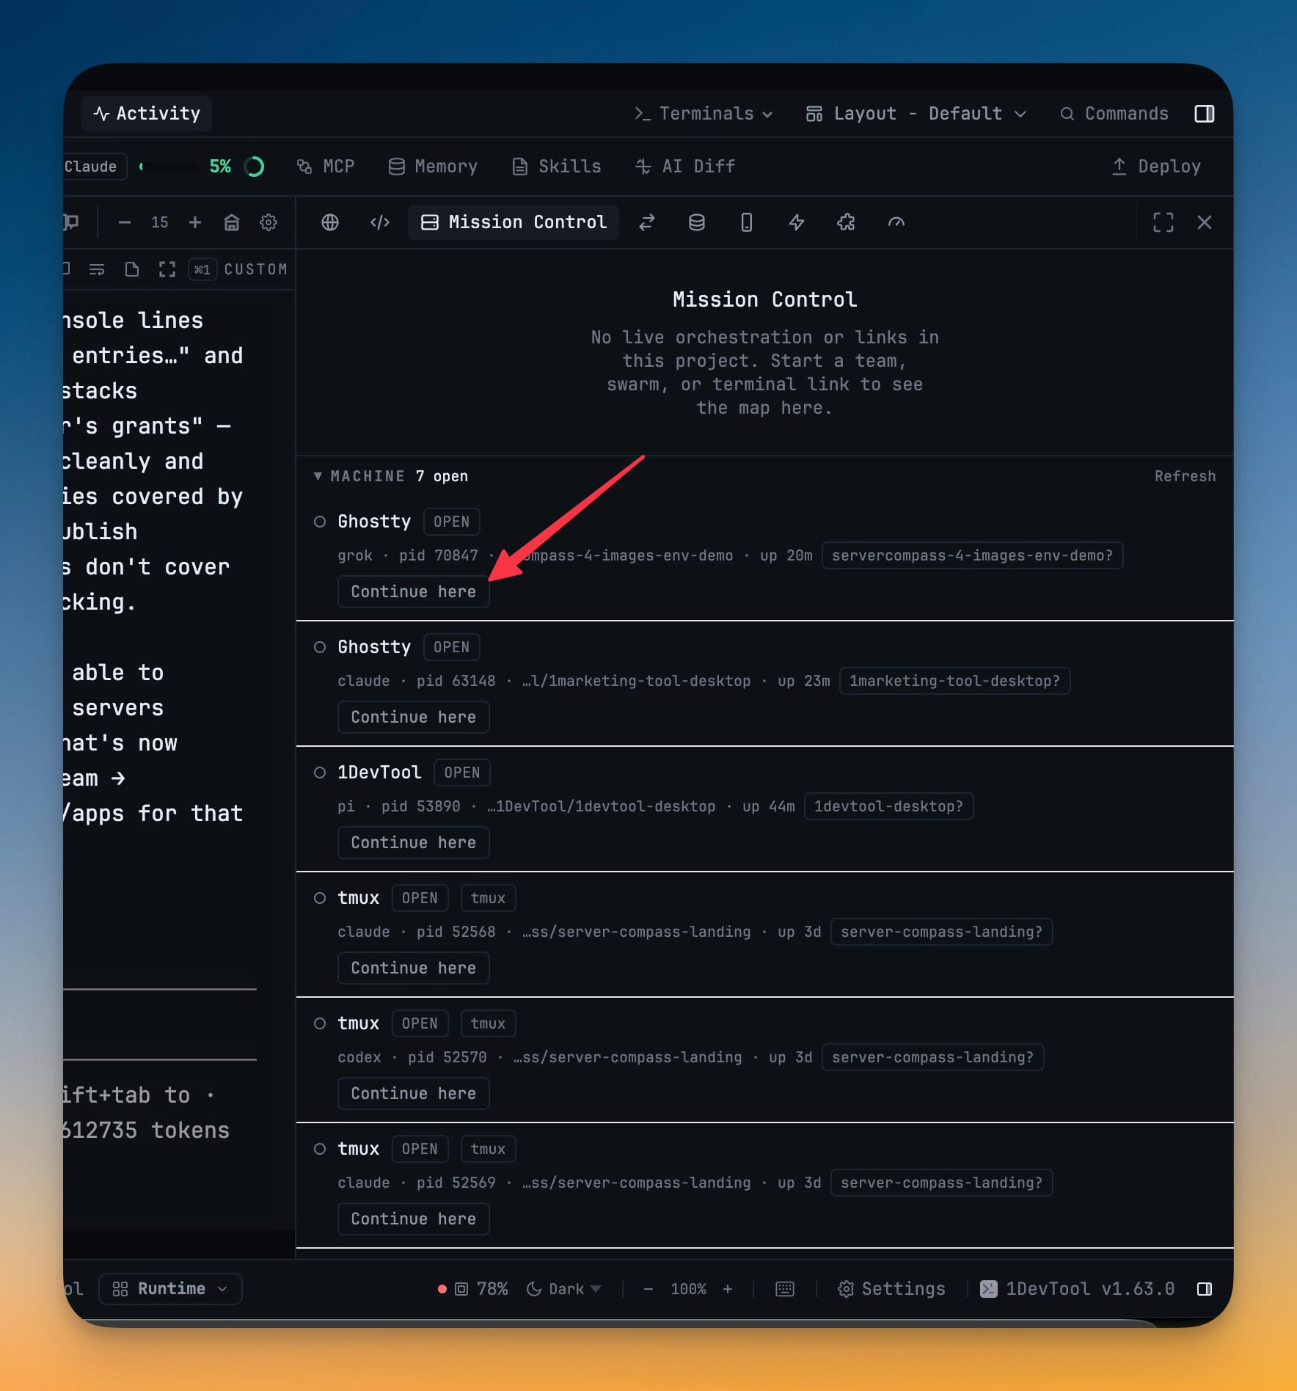The width and height of the screenshot is (1297, 1391).
Task: Continue here for claude pid 52569
Action: pyautogui.click(x=414, y=1219)
